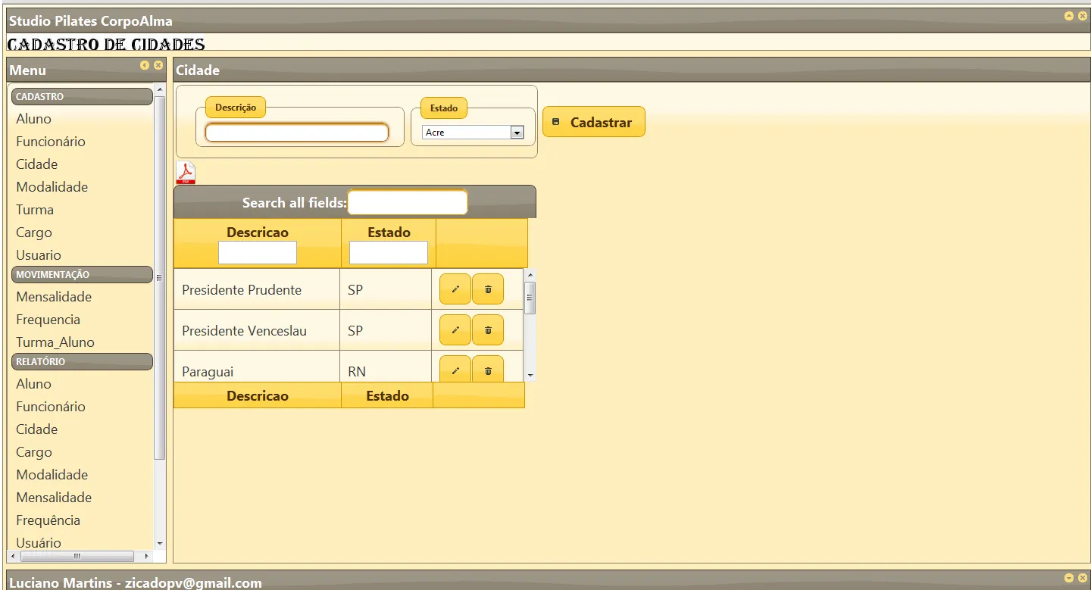Screen dimensions: 1091x590
Task: Click the city table's vertical scrollbar thumb
Action: [x=530, y=298]
